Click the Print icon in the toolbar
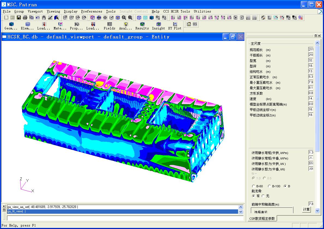 point(25,18)
